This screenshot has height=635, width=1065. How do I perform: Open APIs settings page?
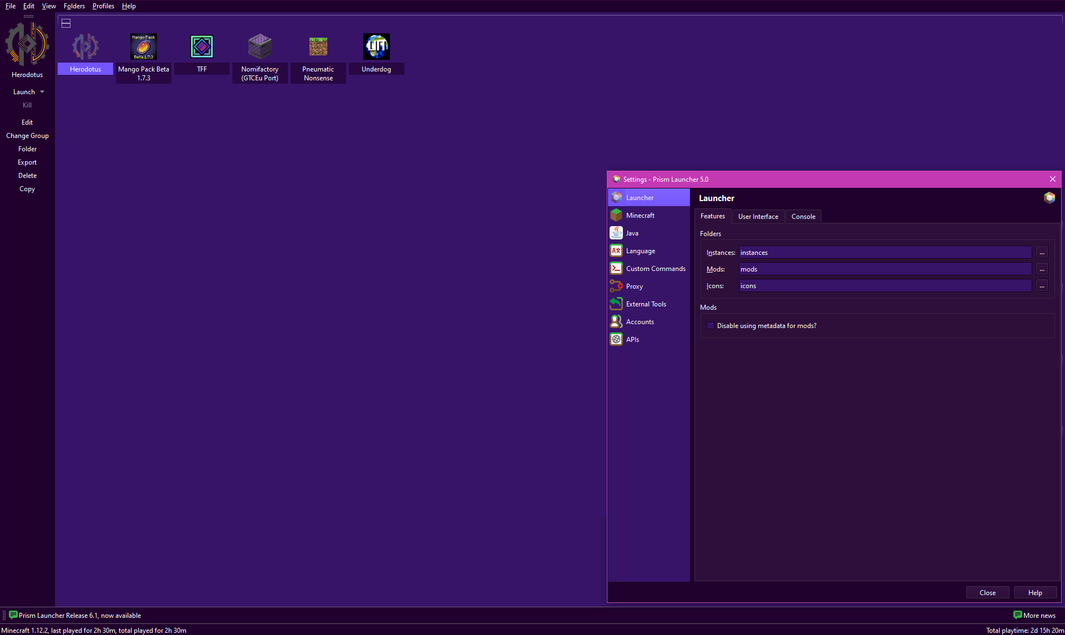pos(632,340)
